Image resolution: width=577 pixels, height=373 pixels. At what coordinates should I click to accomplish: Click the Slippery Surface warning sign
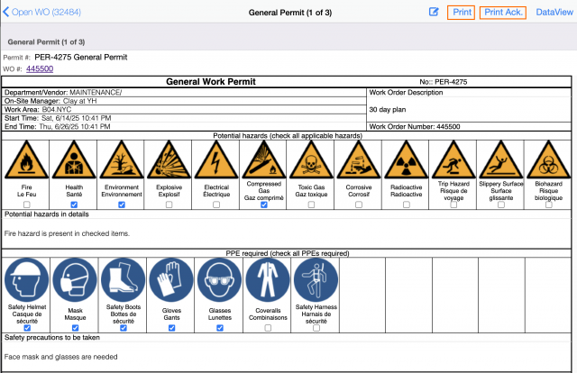click(501, 159)
